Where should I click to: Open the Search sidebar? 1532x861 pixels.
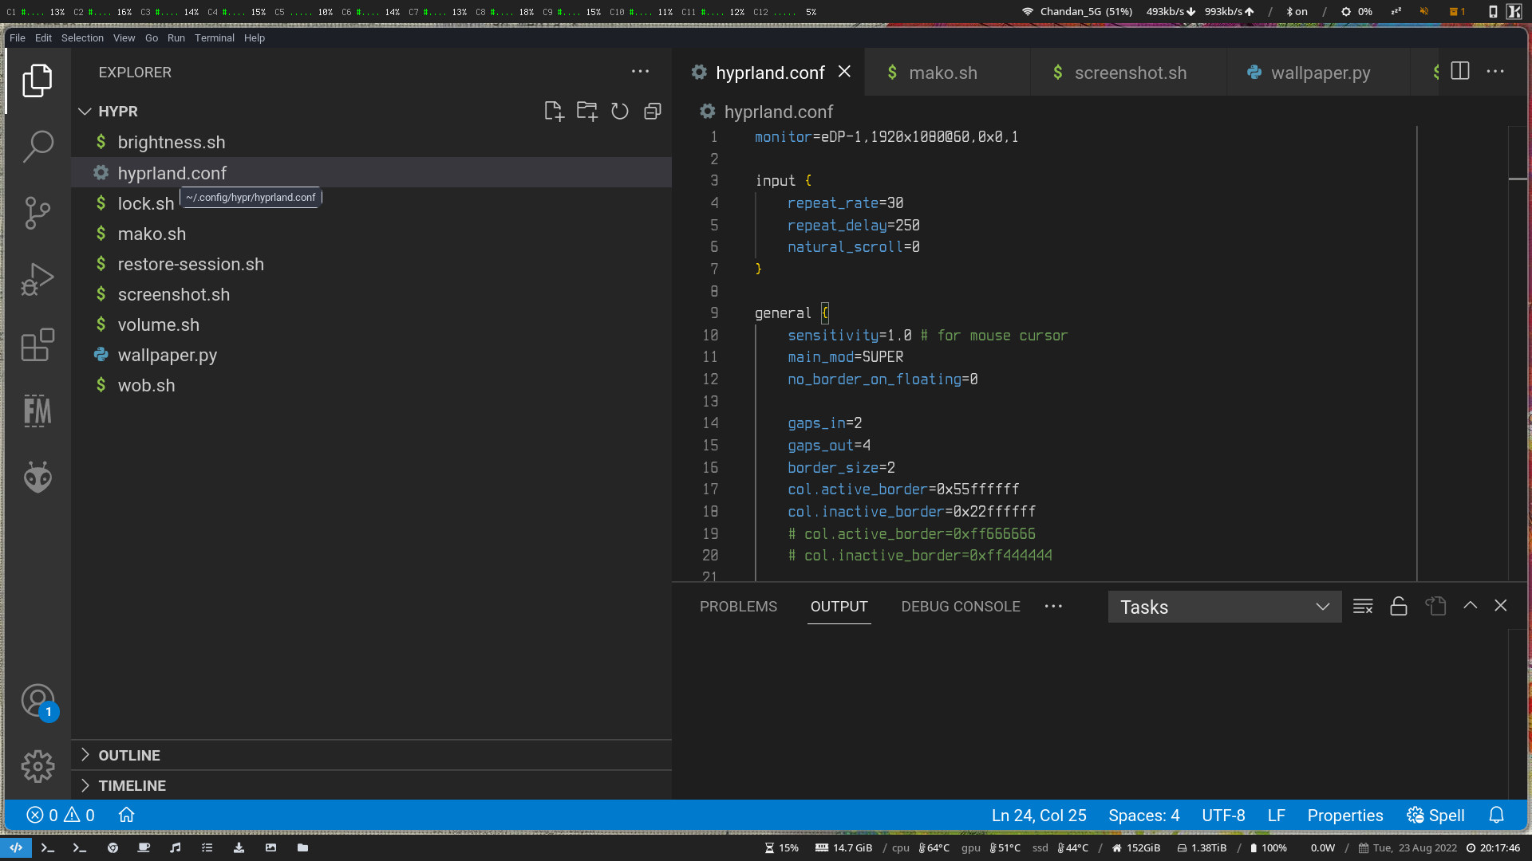(37, 147)
